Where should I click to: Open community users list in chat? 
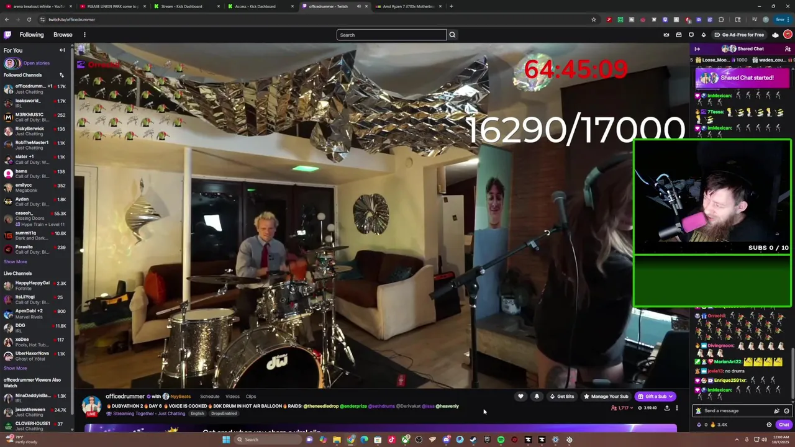(788, 49)
